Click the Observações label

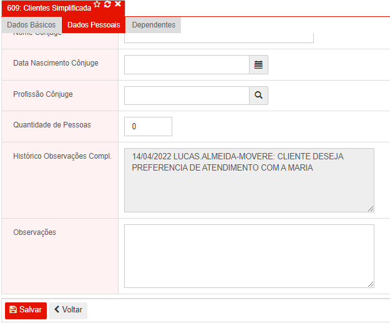[34, 232]
